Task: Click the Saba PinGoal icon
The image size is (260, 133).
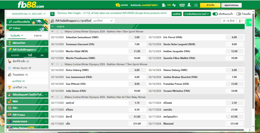Action: [10, 127]
